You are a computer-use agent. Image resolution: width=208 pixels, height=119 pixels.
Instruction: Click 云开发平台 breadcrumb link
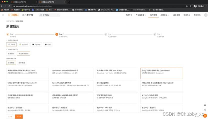pyautogui.click(x=10, y=21)
